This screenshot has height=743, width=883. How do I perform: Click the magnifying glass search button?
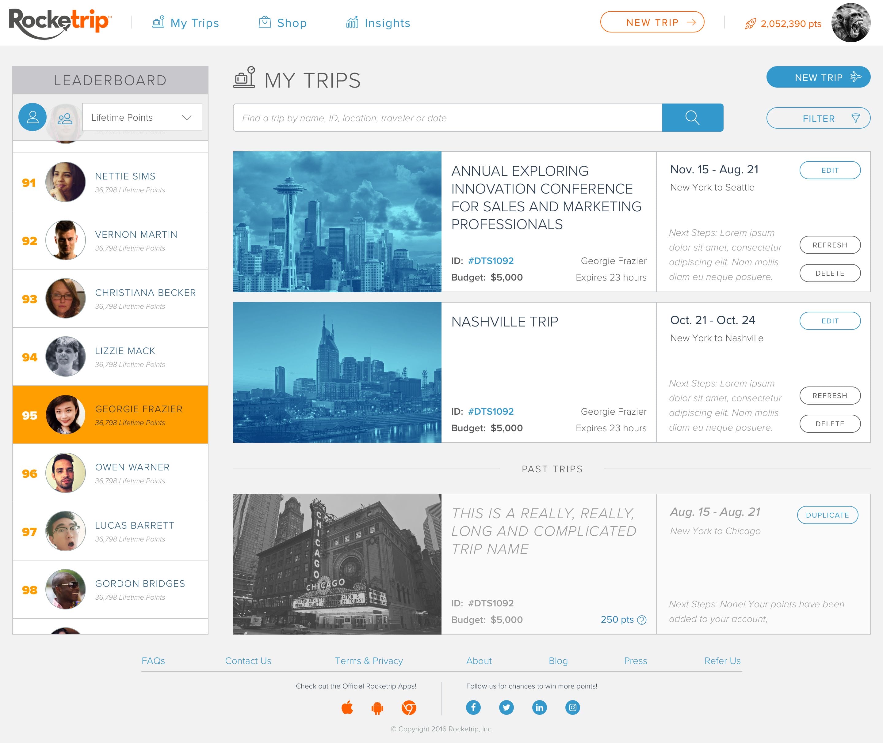click(692, 118)
